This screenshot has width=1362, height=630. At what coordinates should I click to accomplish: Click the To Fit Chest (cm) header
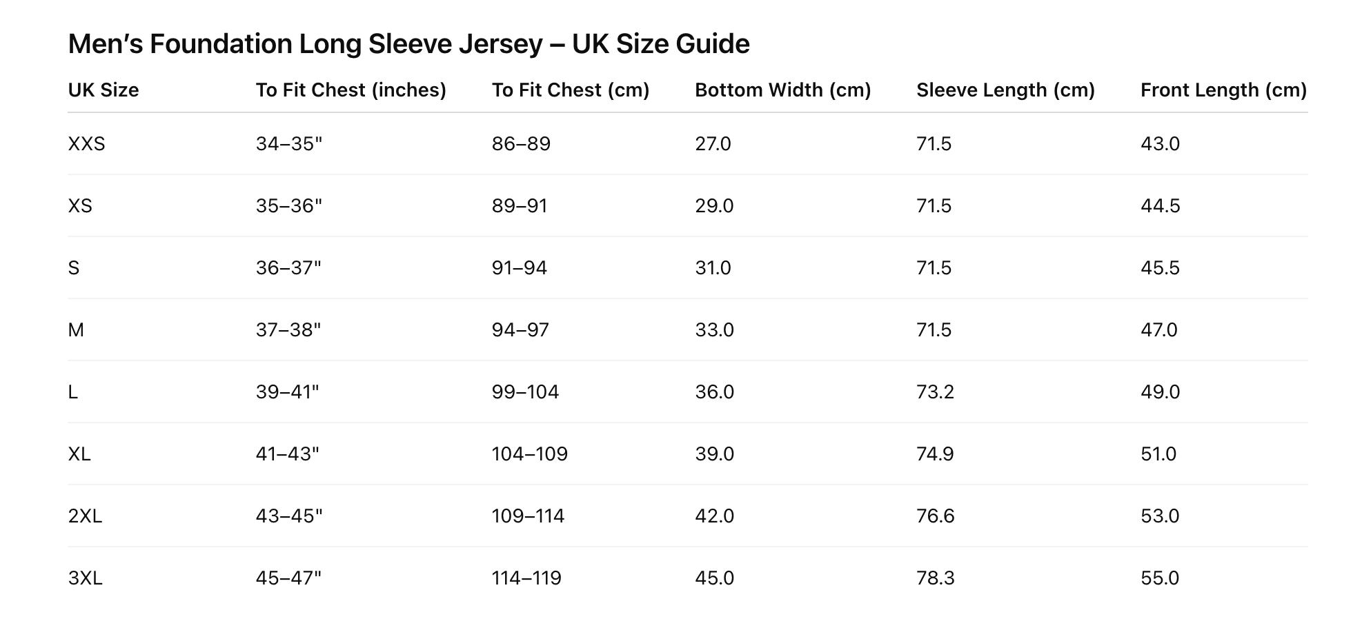tap(570, 90)
